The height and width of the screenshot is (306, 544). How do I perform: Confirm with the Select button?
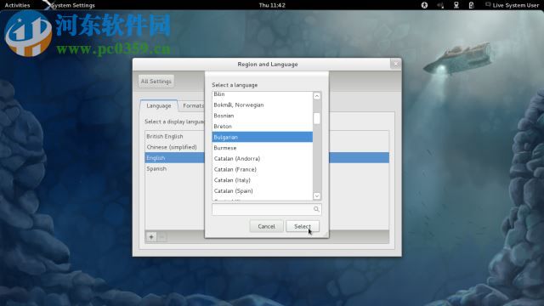(x=303, y=226)
